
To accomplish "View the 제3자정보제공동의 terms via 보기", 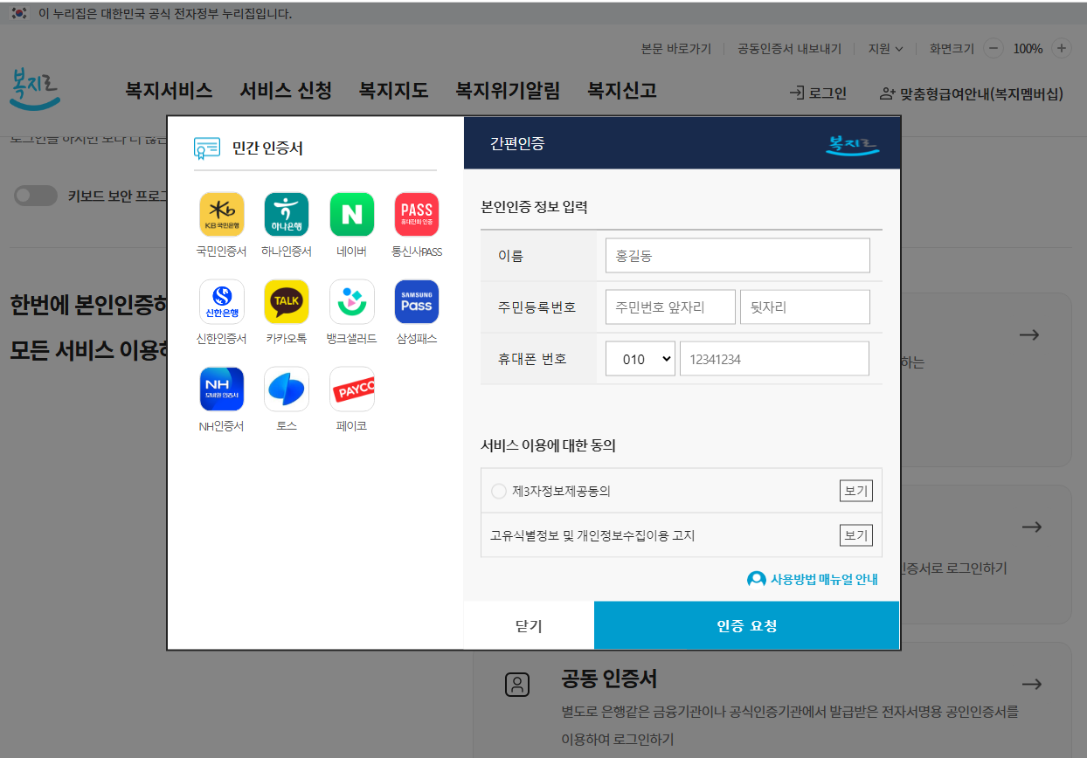I will point(855,491).
